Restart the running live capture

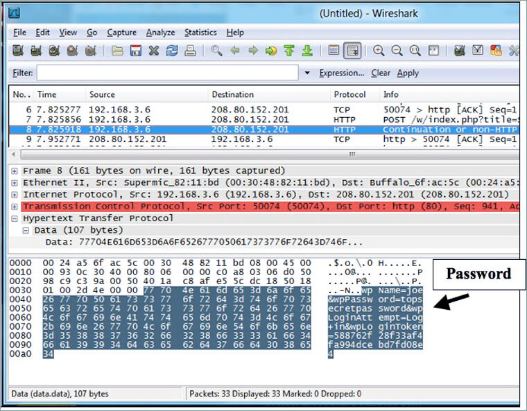coord(90,51)
